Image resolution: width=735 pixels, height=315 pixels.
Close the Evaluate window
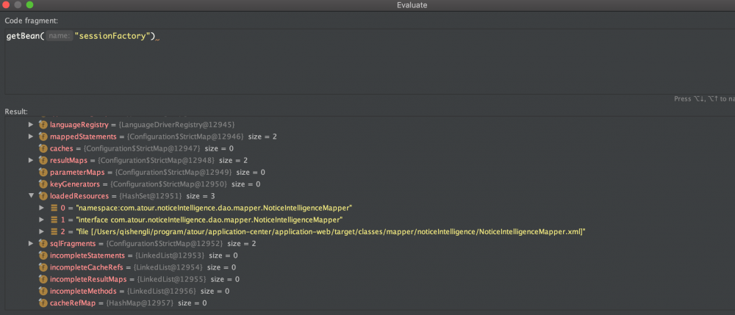coord(6,5)
